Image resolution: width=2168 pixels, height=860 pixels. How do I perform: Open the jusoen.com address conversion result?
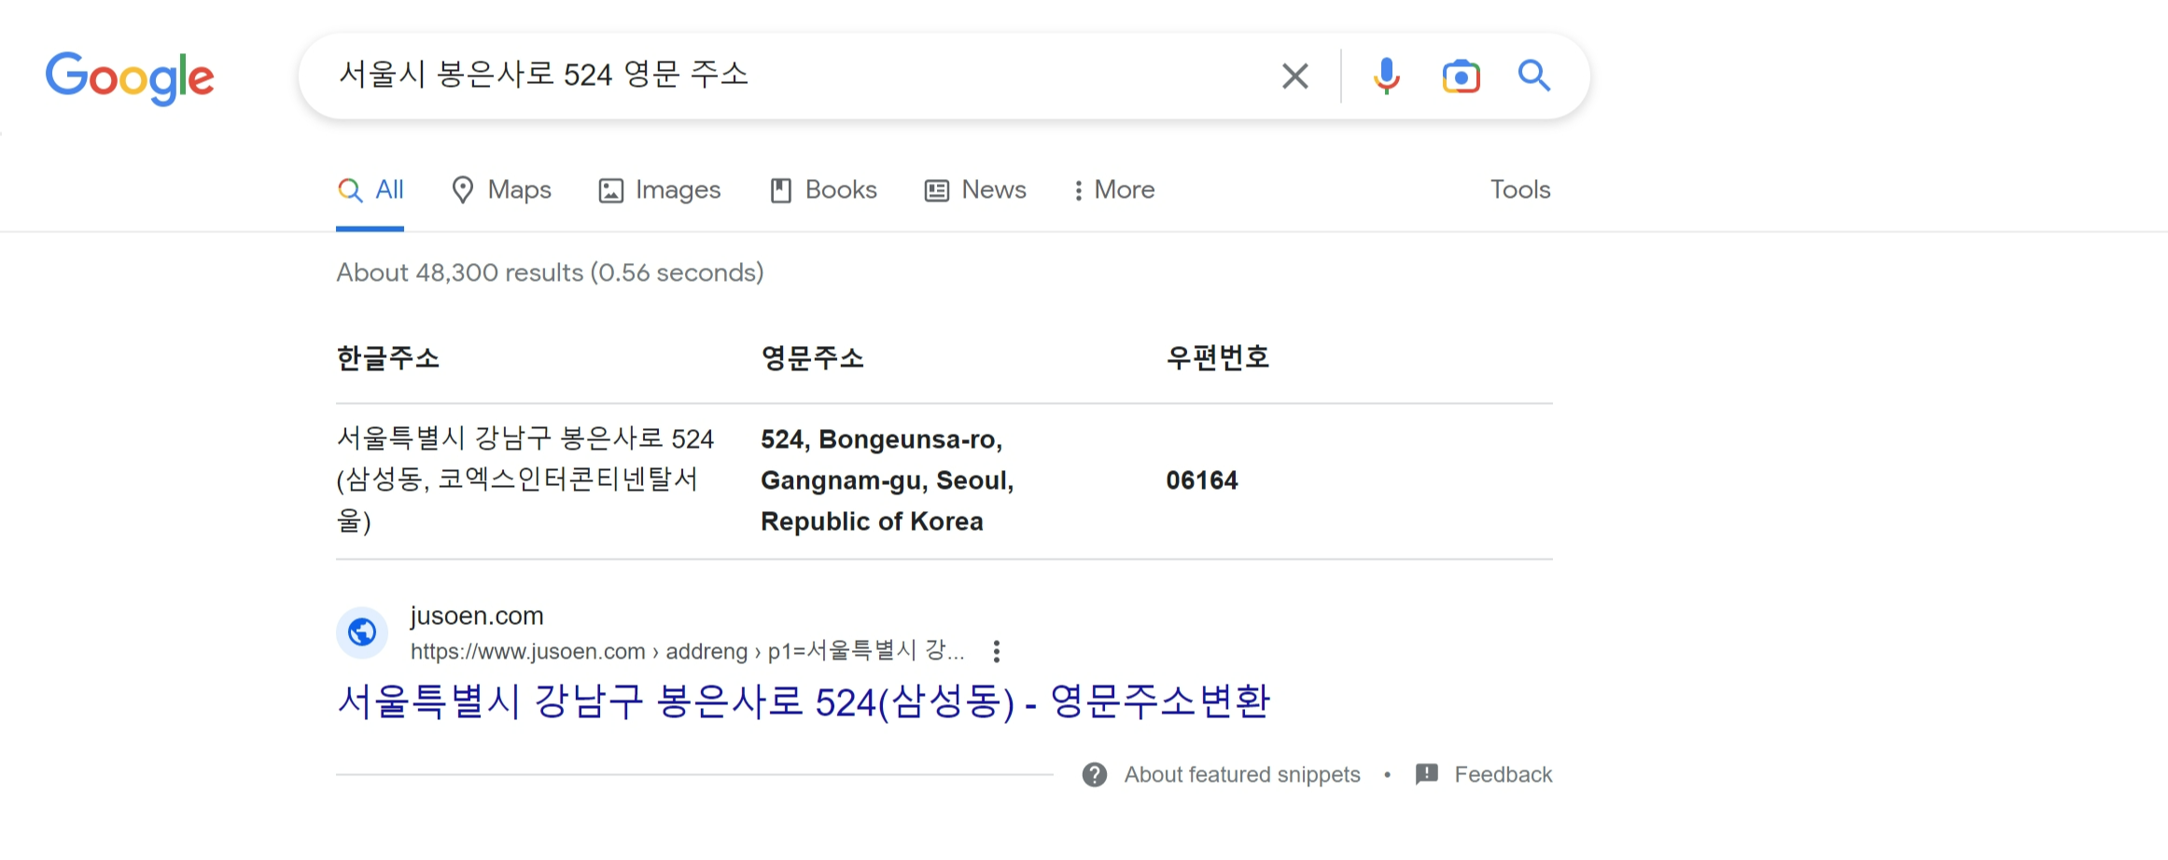(804, 702)
